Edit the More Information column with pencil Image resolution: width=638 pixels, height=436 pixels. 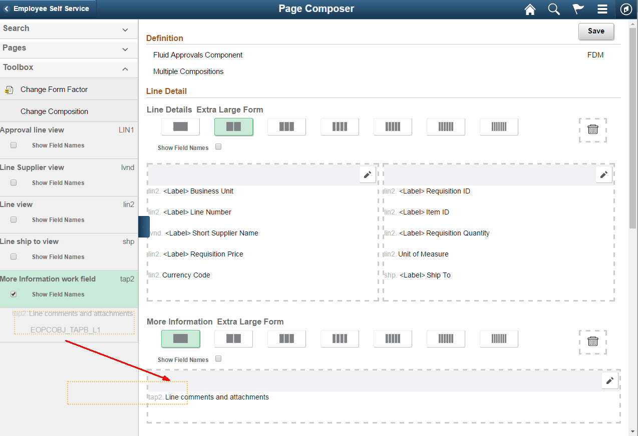coord(609,380)
